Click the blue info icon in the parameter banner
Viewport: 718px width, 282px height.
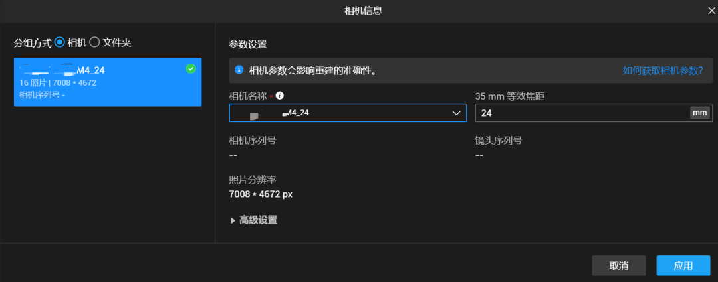coord(239,70)
